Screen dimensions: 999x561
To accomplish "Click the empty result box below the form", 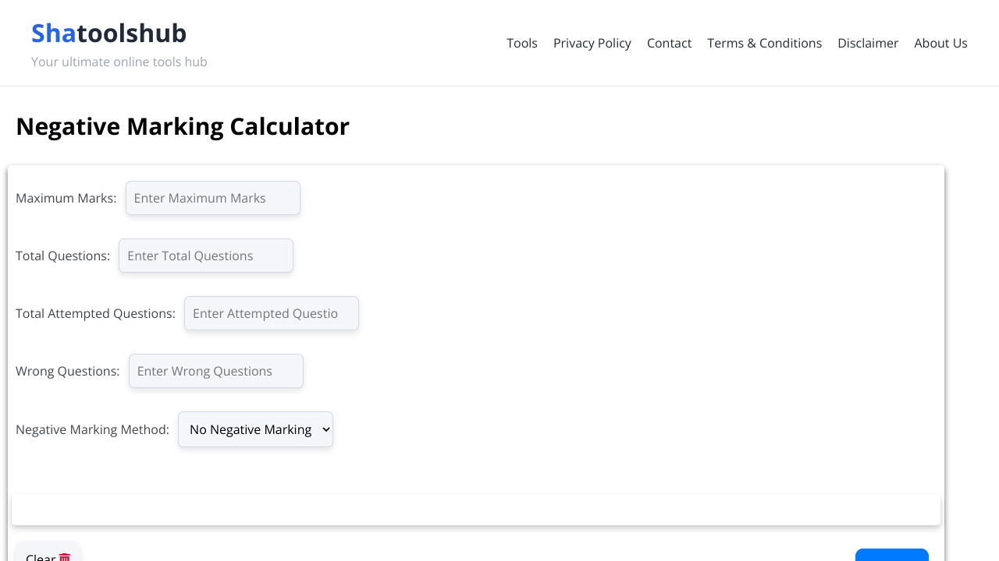I will (475, 510).
